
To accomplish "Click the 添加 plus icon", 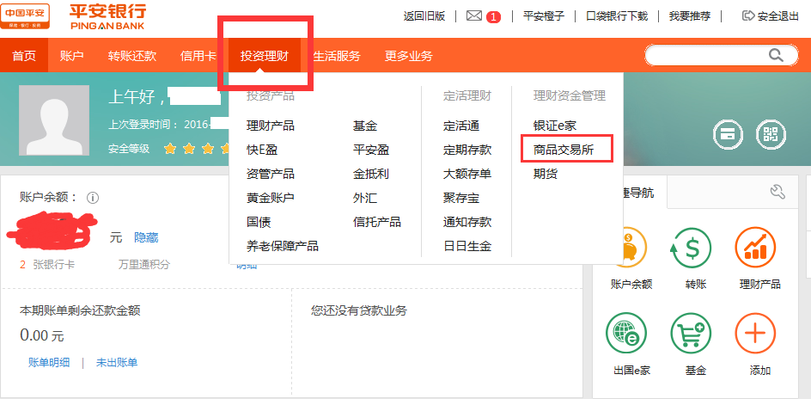I will pyautogui.click(x=755, y=334).
